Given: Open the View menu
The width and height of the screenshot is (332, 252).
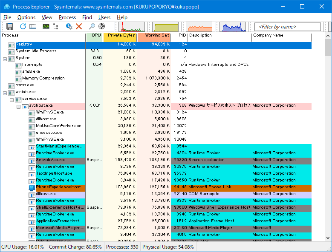Looking at the screenshot, I should [x=47, y=17].
